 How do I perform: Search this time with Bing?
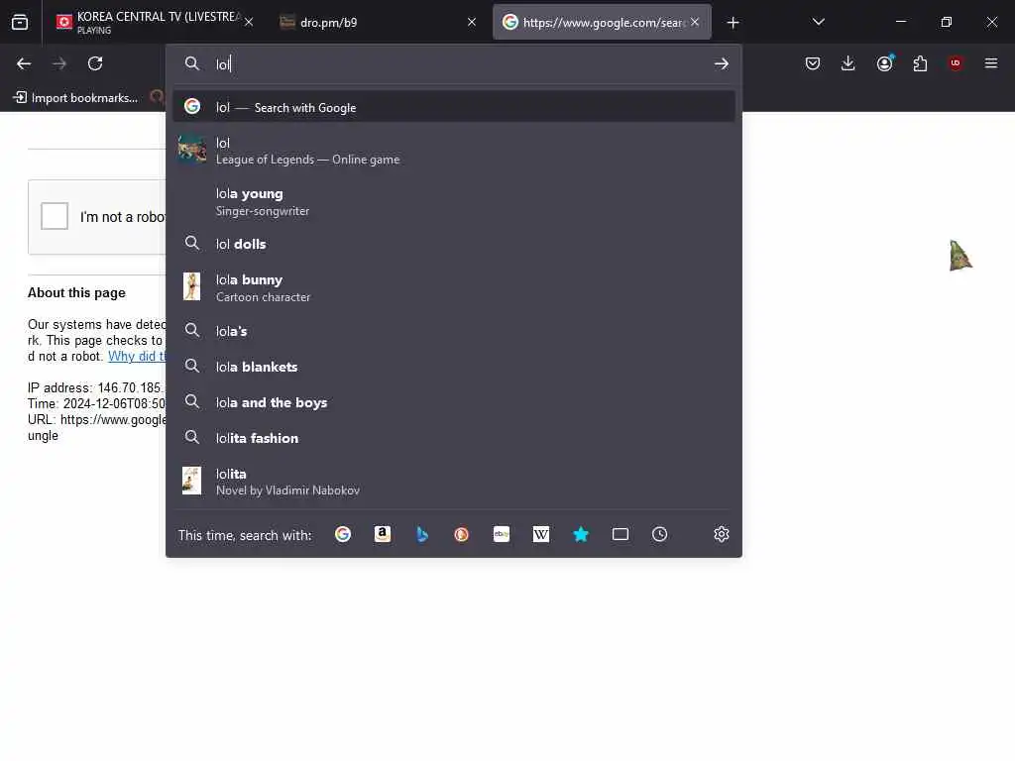422,534
